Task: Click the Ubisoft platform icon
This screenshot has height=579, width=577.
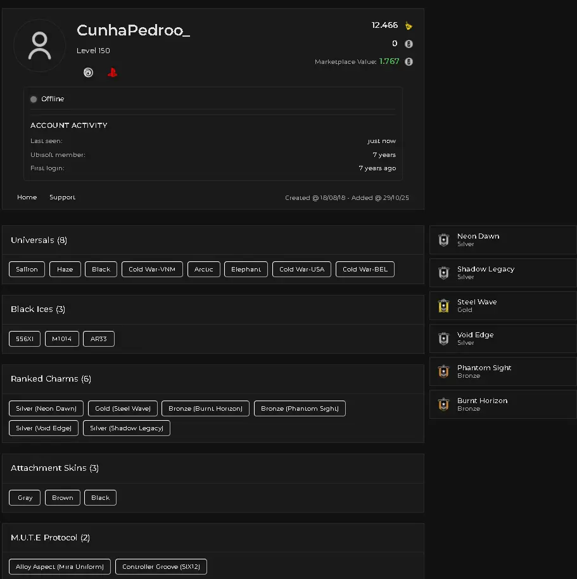Action: [x=88, y=73]
